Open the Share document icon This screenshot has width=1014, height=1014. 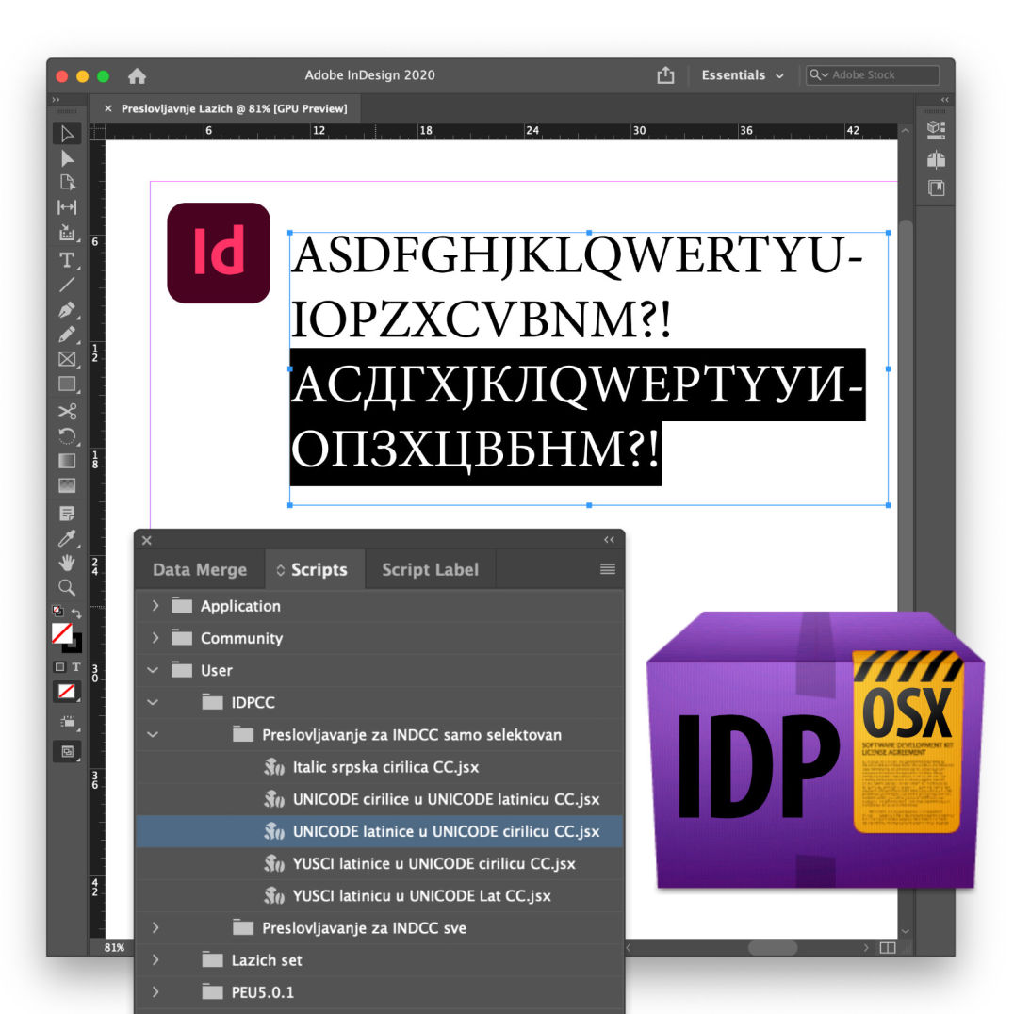click(x=665, y=75)
